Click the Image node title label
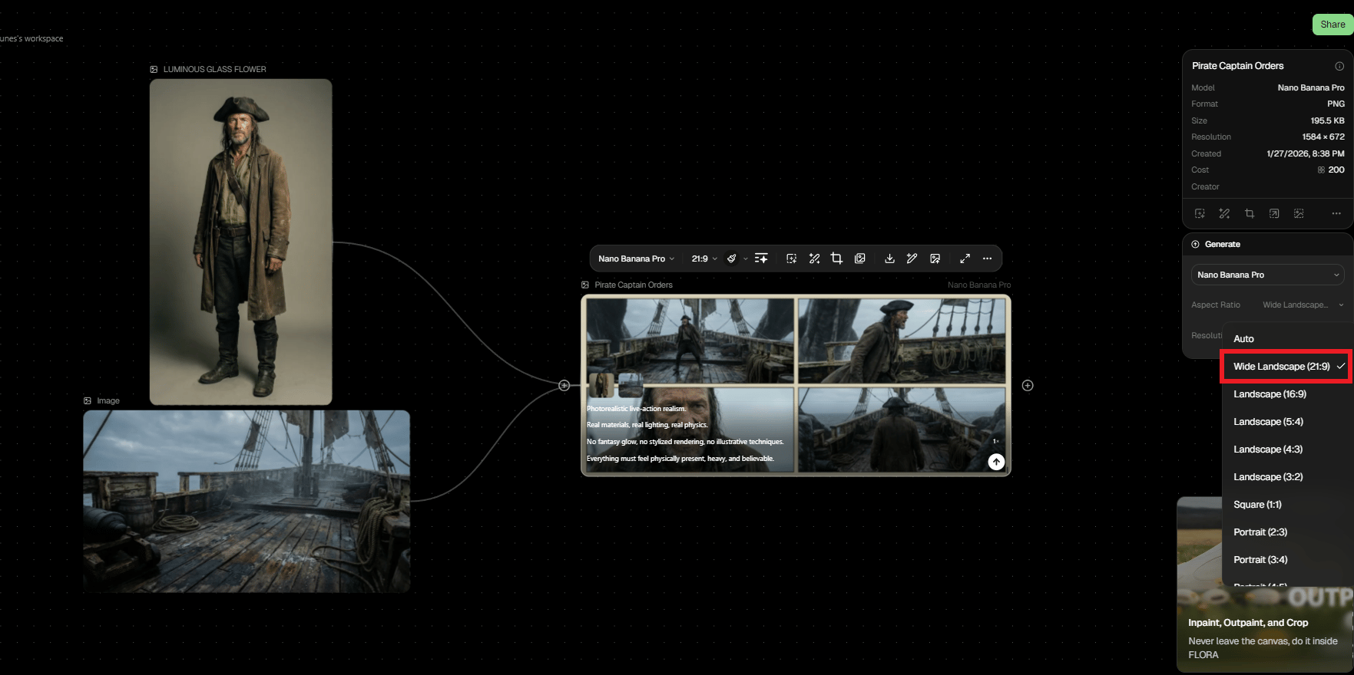Image resolution: width=1354 pixels, height=675 pixels. [x=108, y=400]
